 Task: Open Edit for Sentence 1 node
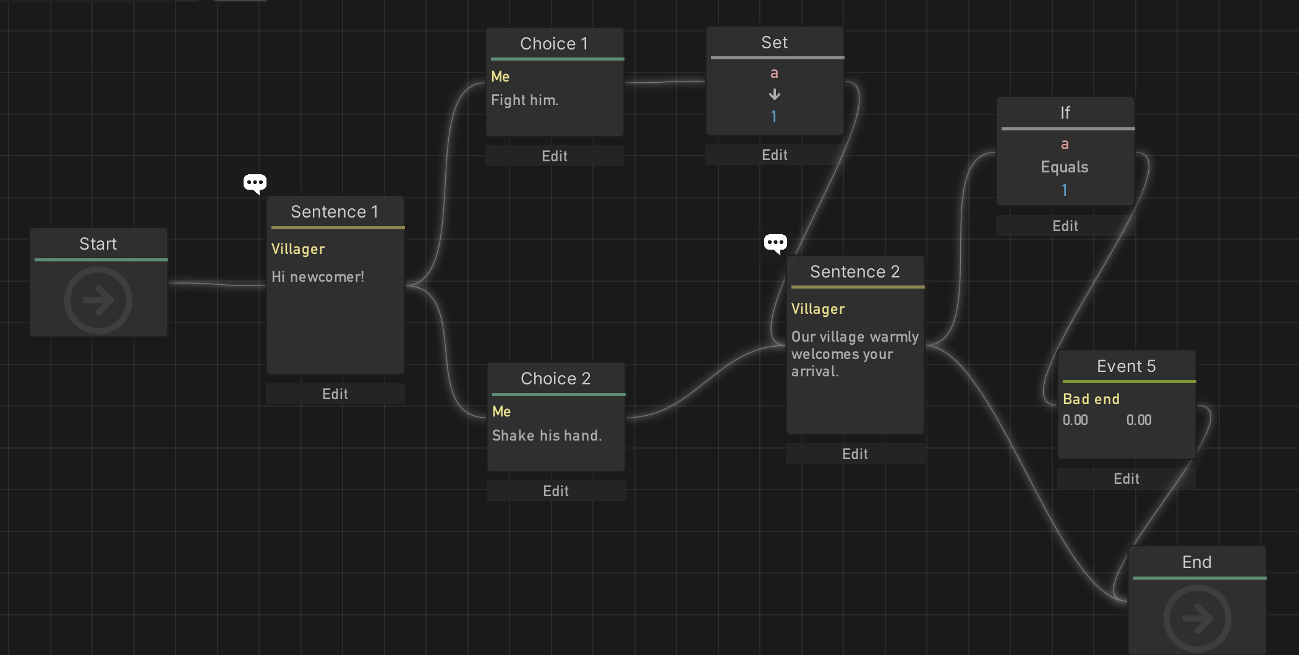coord(335,394)
